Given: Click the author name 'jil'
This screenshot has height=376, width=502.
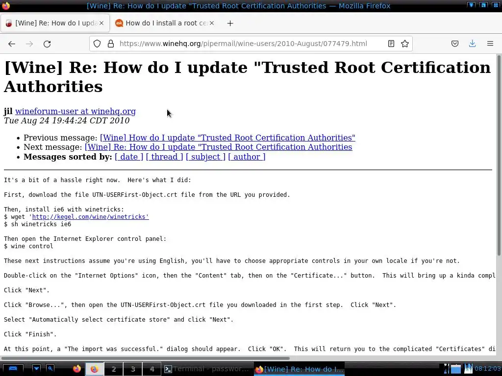Looking at the screenshot, I should tap(8, 111).
